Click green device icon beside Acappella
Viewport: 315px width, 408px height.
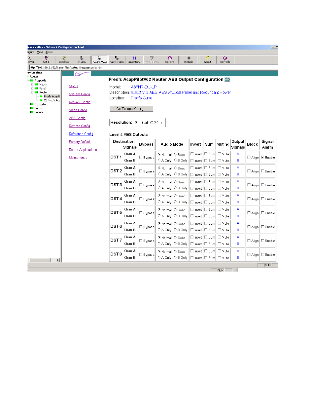pyautogui.click(x=32, y=81)
